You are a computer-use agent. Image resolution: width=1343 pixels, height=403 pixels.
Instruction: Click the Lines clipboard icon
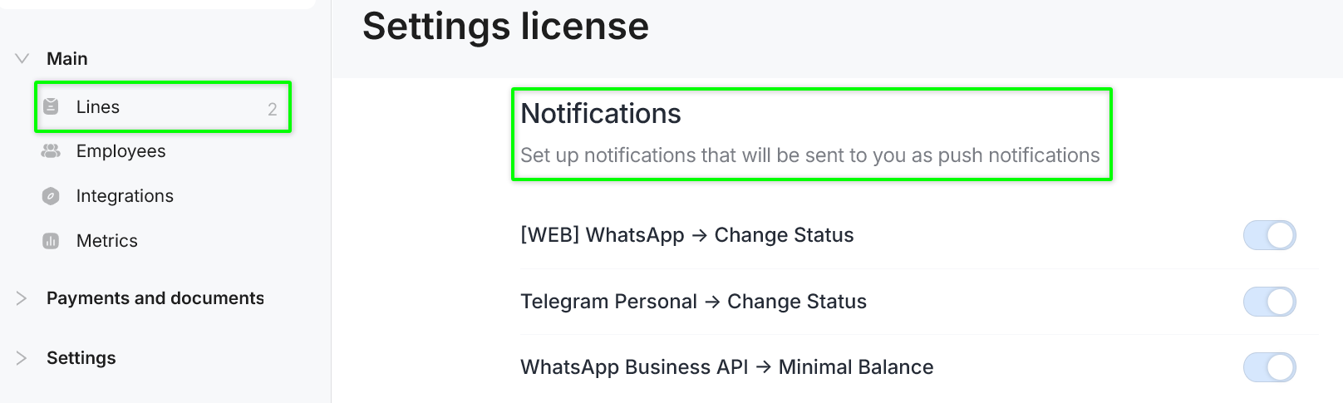[x=51, y=106]
